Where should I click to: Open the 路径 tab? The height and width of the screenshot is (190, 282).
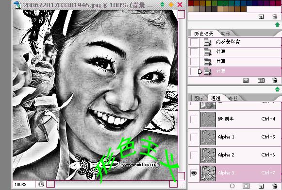(232, 98)
